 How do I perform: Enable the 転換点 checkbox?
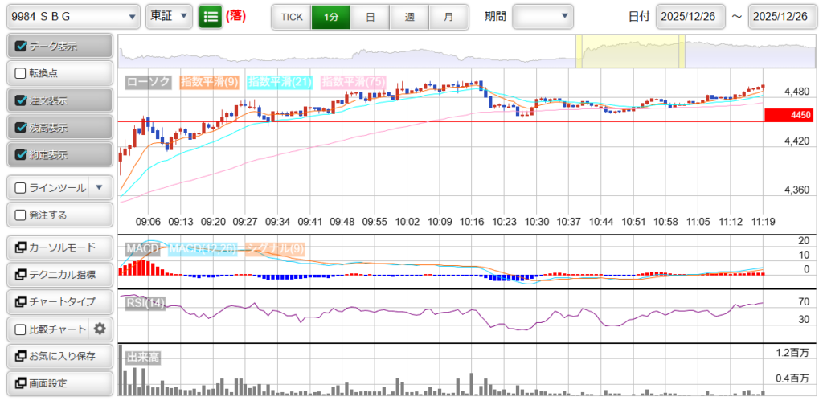22,73
